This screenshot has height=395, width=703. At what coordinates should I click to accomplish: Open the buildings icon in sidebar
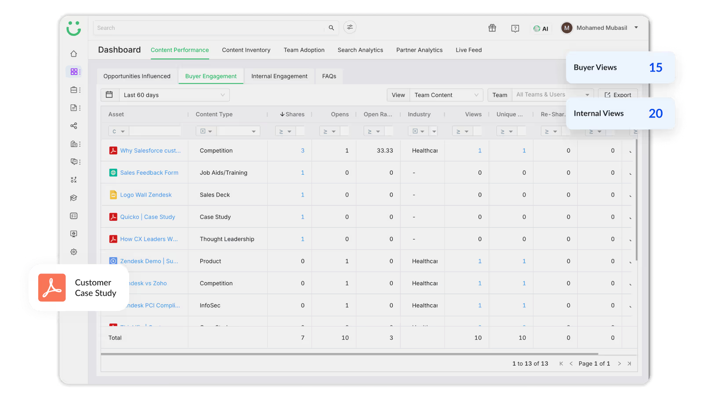pos(74,144)
